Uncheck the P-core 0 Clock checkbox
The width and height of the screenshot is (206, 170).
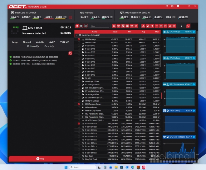tap(79, 124)
